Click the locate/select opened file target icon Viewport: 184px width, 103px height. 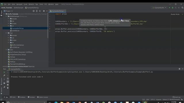34,11
